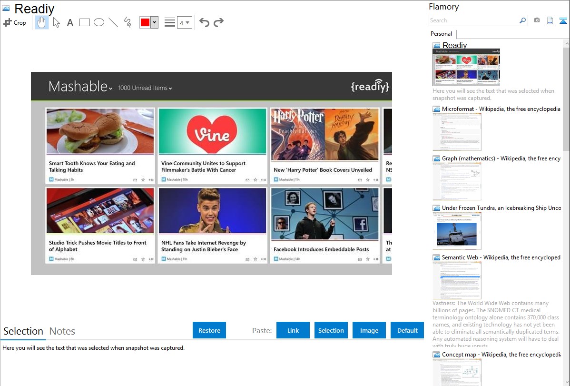
Task: Click the icon beside Under Frozen Tundra title
Action: click(436, 208)
